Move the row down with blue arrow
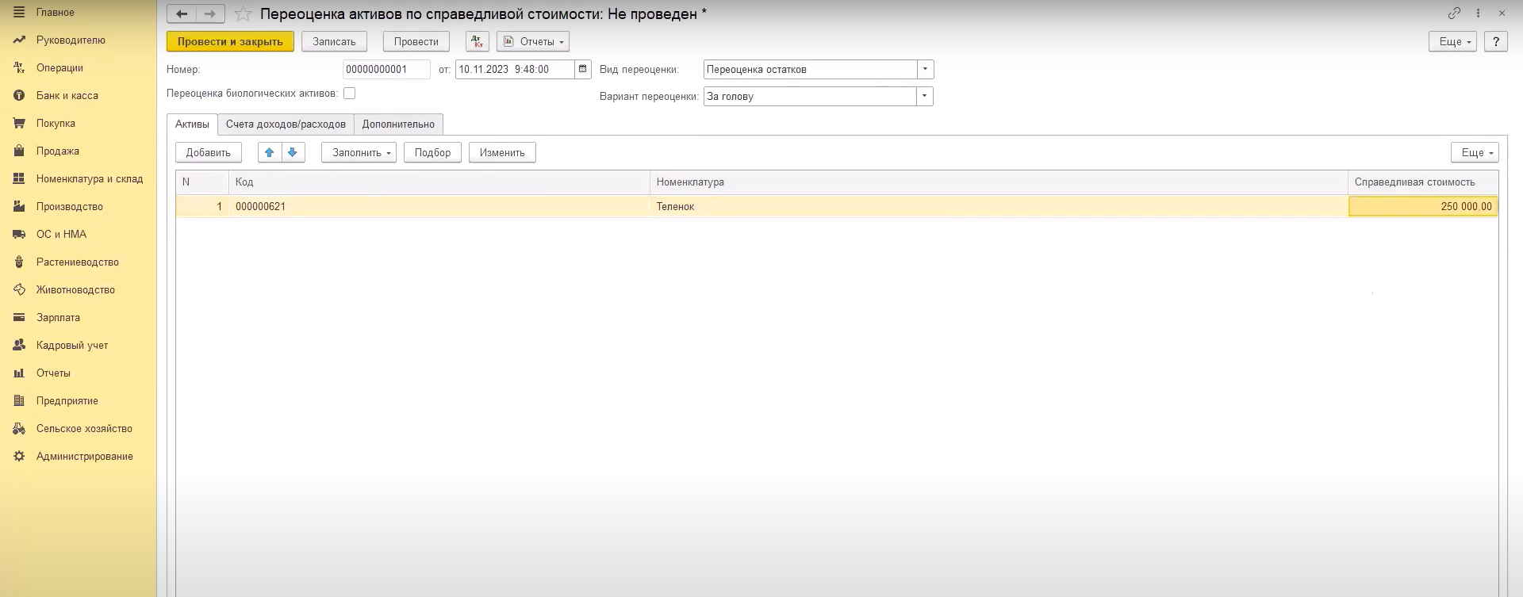The width and height of the screenshot is (1523, 597). coord(293,152)
